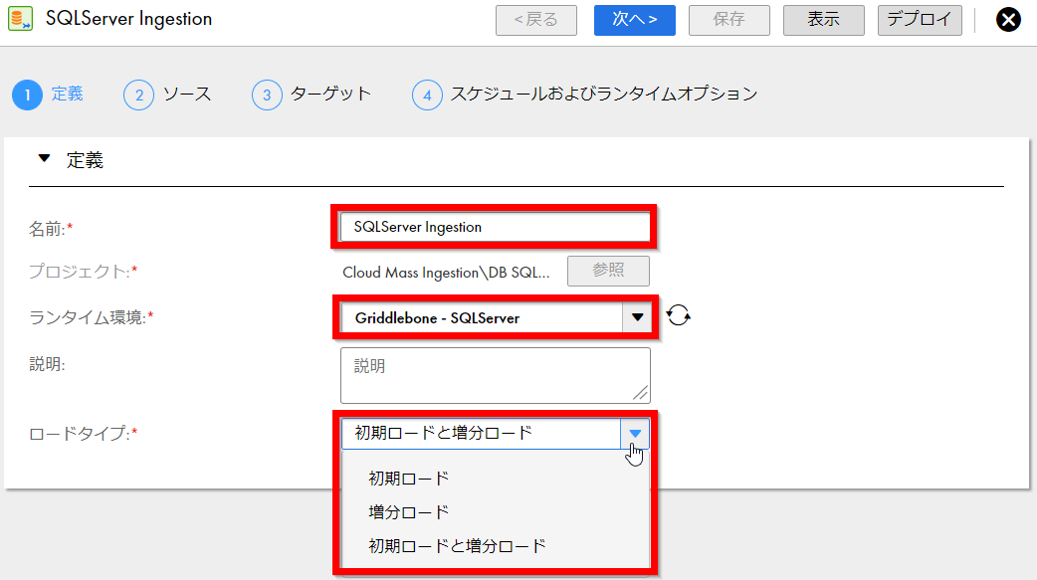Viewport: 1037px width, 580px height.
Task: Click the 説明 text area
Action: pos(495,375)
